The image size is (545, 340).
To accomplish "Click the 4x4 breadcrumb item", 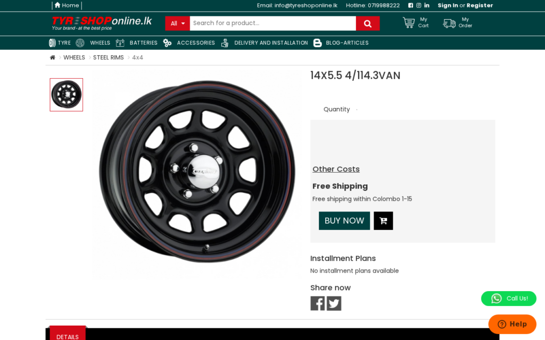I will coord(138,57).
